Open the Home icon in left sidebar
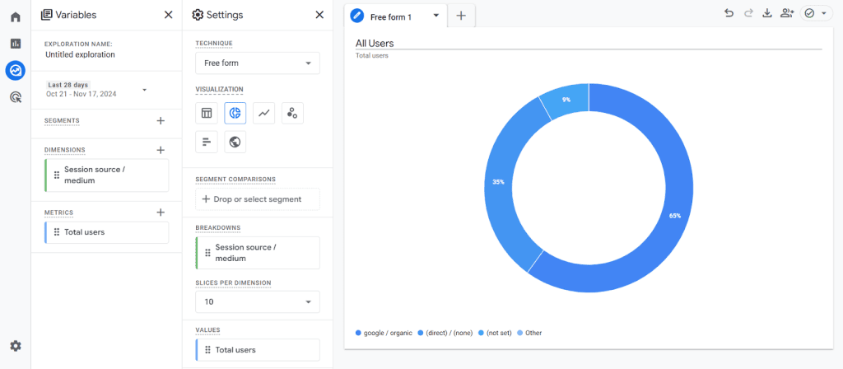 [x=15, y=16]
